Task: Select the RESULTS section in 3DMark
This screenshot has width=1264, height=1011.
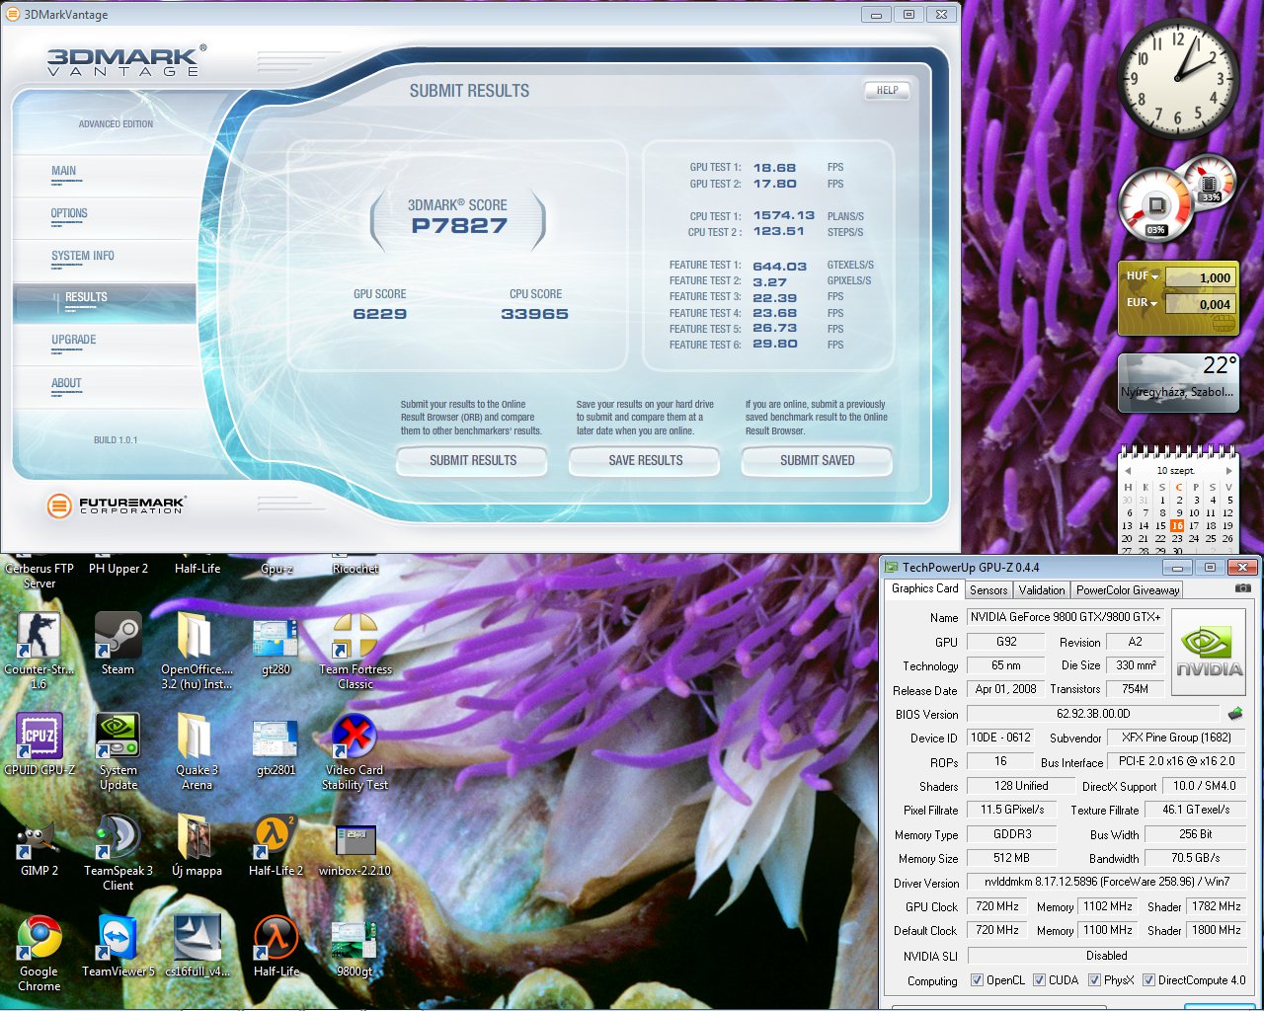Action: (x=104, y=301)
